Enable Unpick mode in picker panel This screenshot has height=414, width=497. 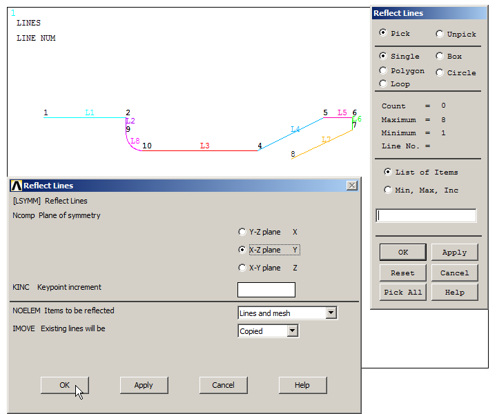coord(440,34)
